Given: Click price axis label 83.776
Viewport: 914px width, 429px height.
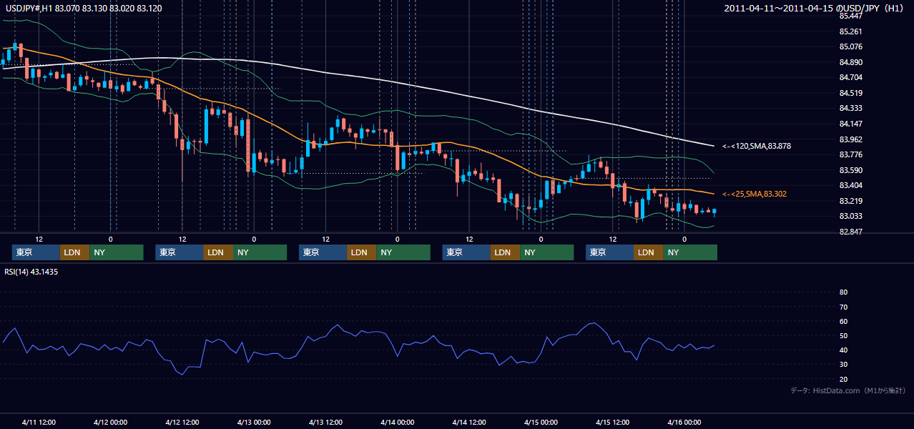Looking at the screenshot, I should pos(850,154).
